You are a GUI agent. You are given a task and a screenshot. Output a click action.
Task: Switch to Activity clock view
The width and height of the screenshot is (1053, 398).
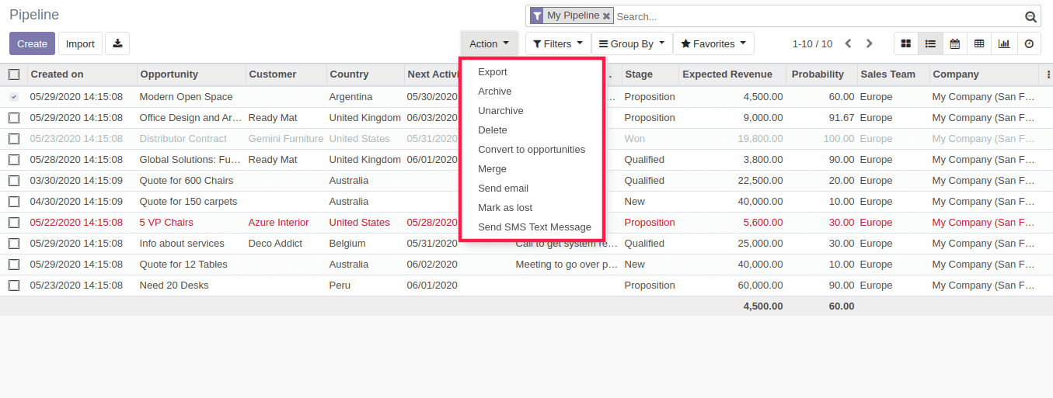coord(1029,43)
